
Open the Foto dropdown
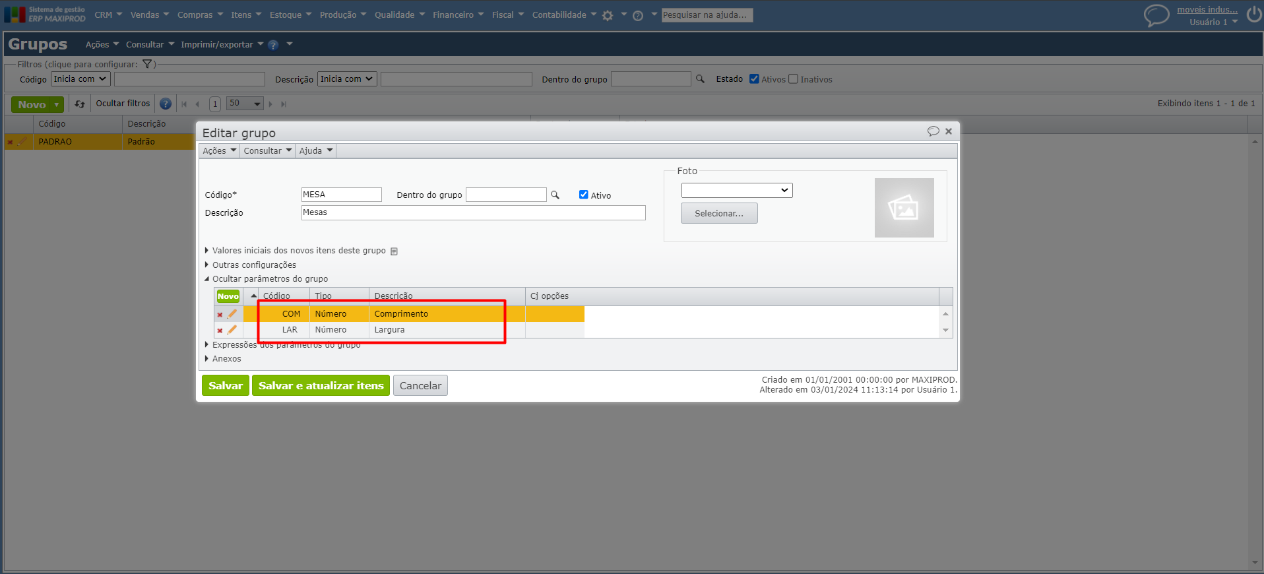[737, 190]
